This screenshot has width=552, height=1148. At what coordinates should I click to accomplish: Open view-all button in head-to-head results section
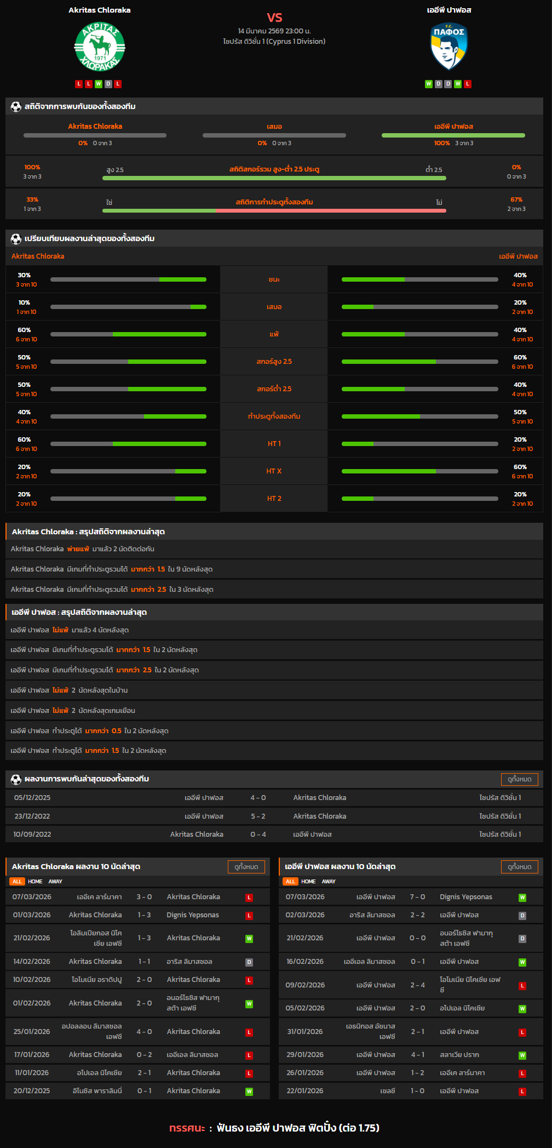(x=519, y=779)
